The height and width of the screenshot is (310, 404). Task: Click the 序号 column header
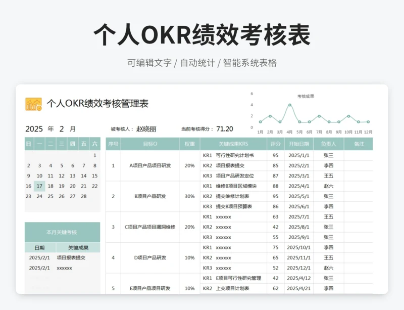[113, 144]
